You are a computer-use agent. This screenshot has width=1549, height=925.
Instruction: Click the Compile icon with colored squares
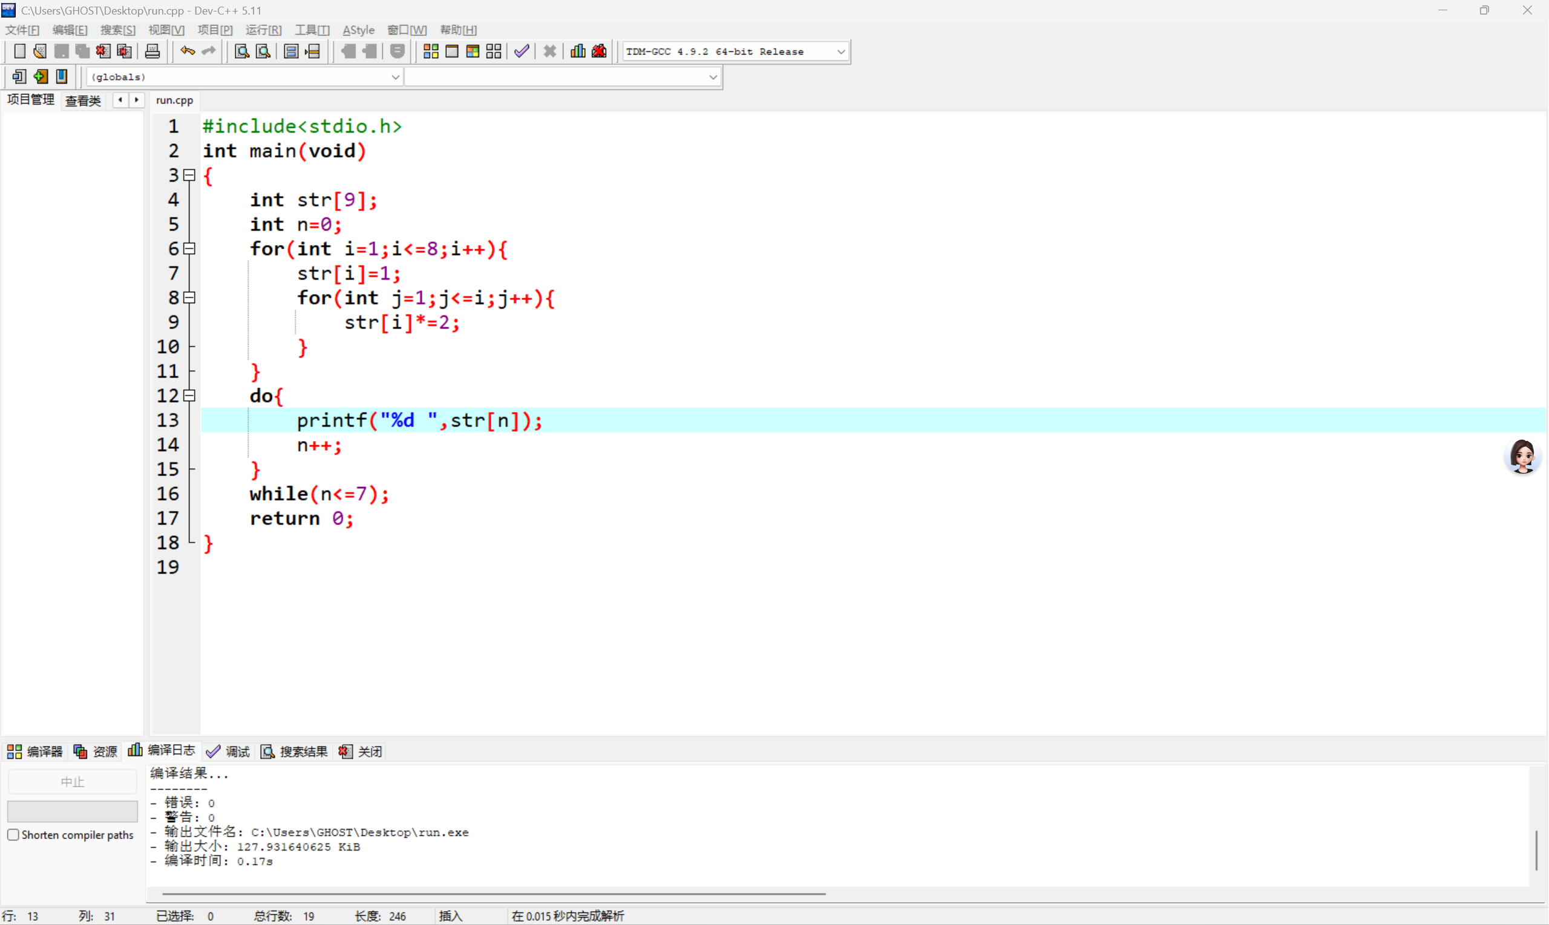[431, 51]
